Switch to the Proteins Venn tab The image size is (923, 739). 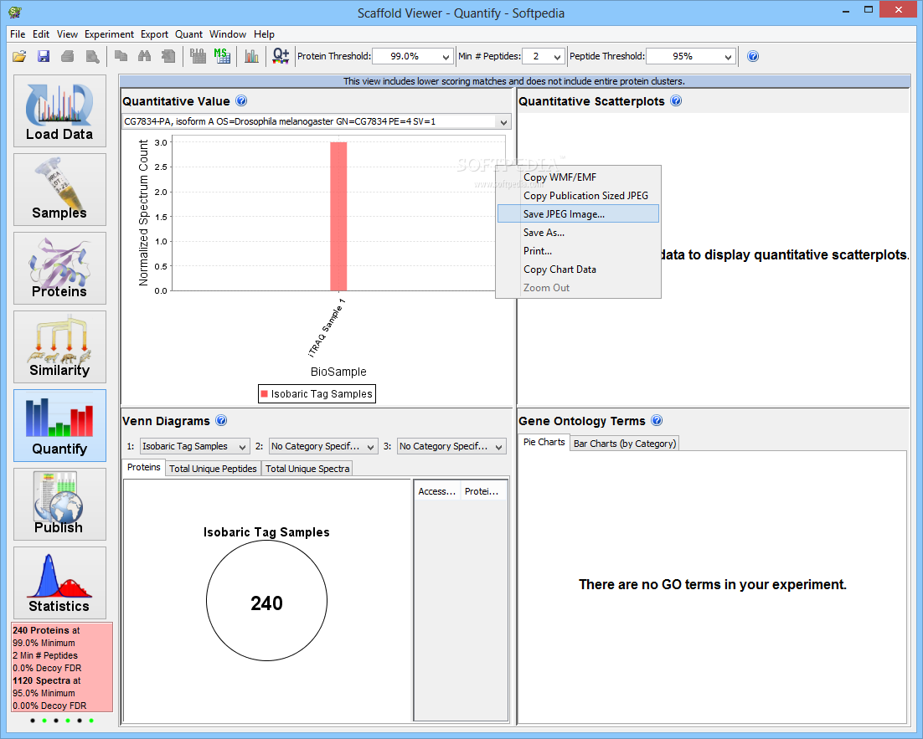[x=143, y=467]
